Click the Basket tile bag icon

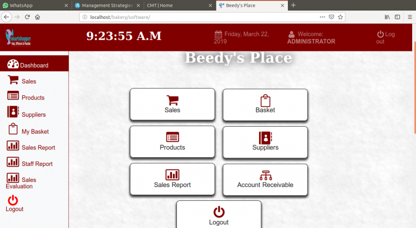point(265,101)
